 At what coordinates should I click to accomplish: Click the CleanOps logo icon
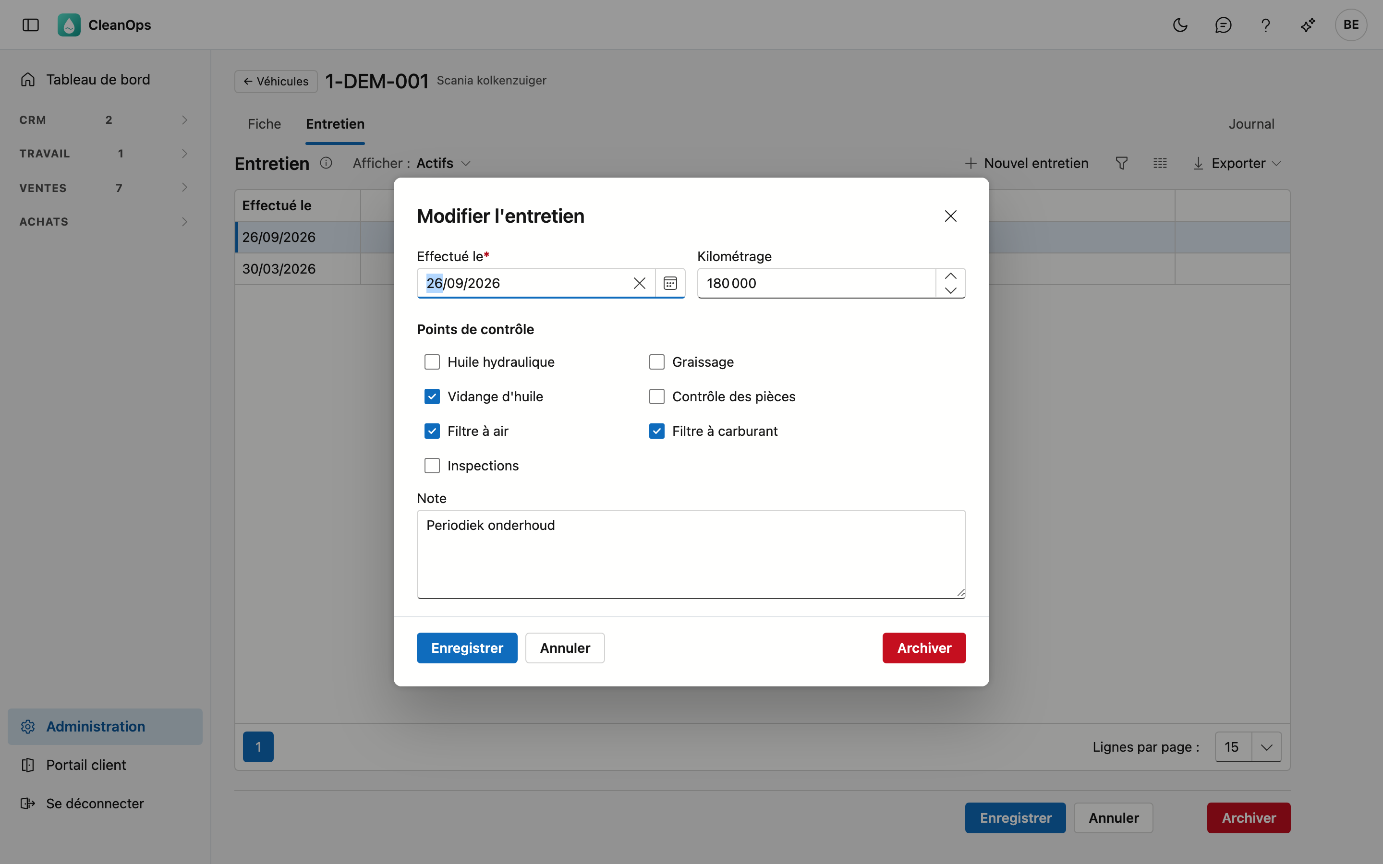[x=69, y=24]
